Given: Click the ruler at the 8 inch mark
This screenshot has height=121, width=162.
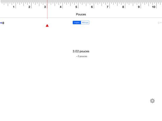Looking at the screenshot, I should 125,4.
